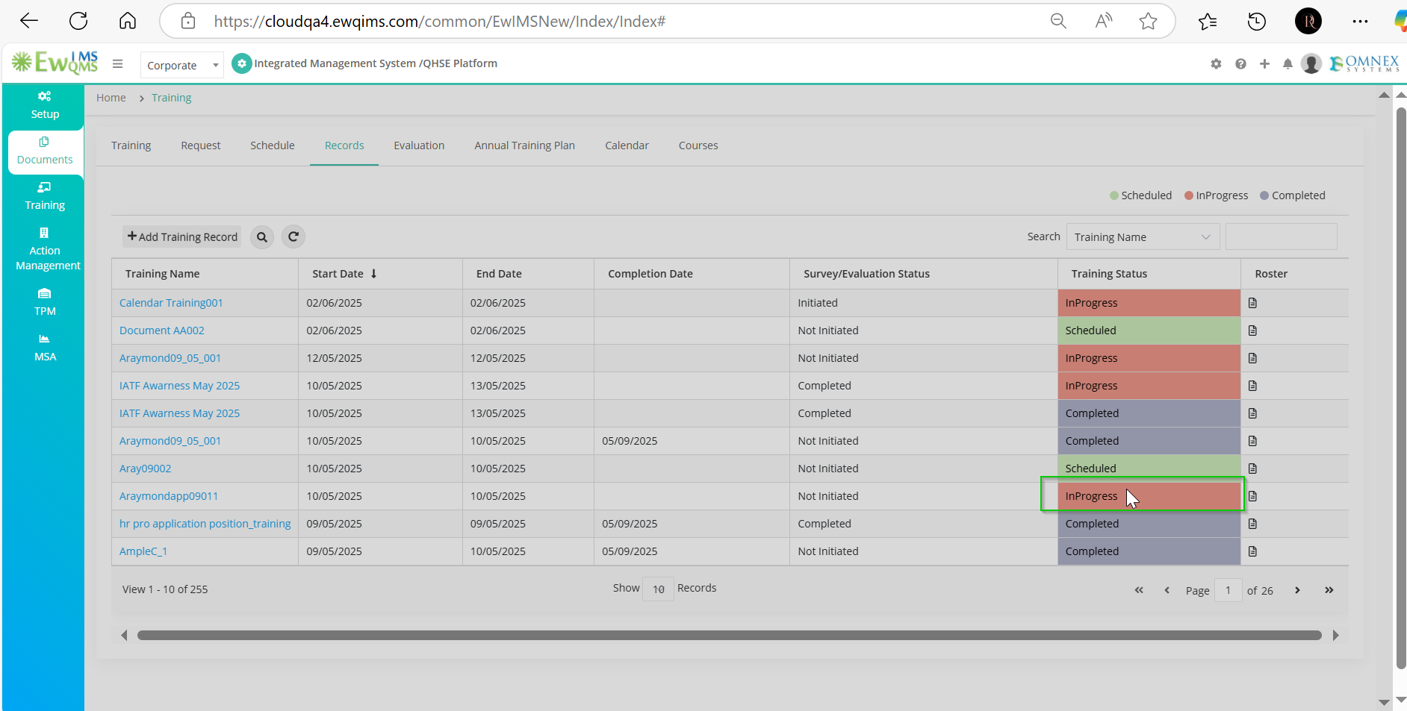Open the notifications bell icon

click(x=1288, y=64)
